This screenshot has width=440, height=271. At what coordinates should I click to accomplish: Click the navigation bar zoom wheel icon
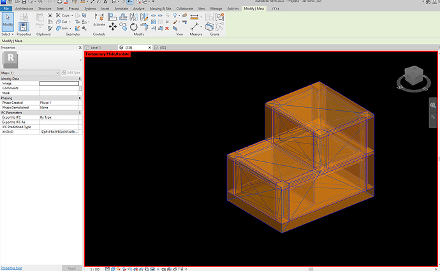[433, 105]
